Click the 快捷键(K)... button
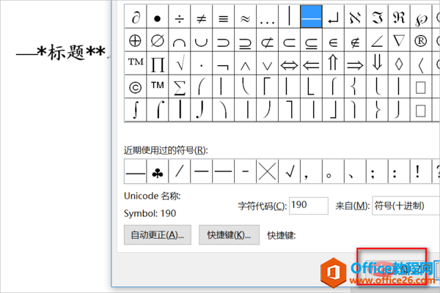440x293 pixels. [x=229, y=234]
